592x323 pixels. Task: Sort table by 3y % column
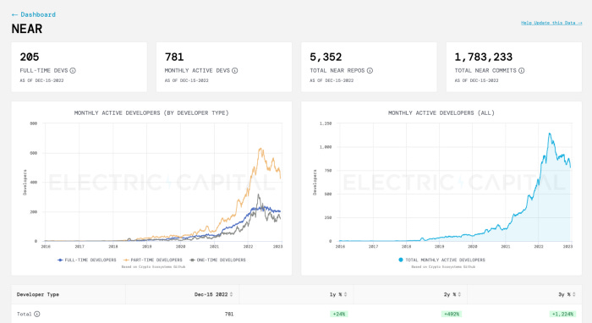coord(567,294)
